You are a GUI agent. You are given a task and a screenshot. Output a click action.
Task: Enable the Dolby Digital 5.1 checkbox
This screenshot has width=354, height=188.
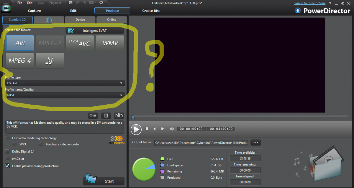(x=7, y=152)
